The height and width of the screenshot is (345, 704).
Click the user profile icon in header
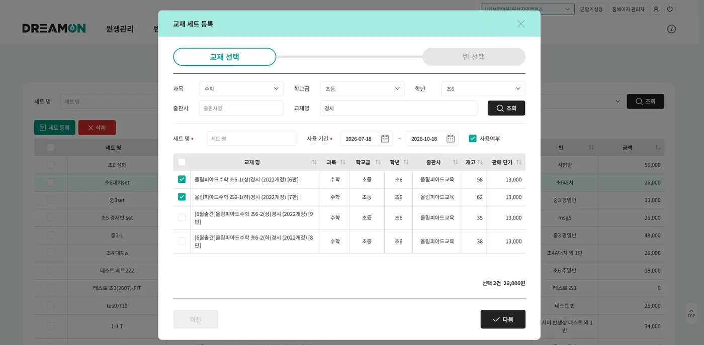(656, 9)
